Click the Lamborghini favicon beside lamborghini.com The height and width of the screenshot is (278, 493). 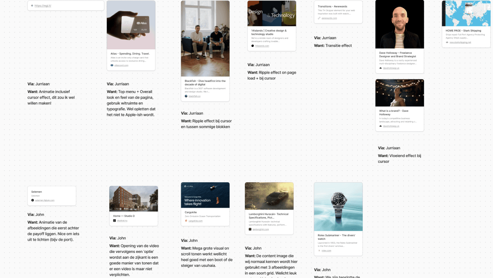250,229
